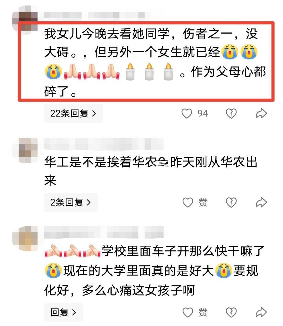Like the first comment with 94 likes
This screenshot has width=283, height=326.
point(187,114)
